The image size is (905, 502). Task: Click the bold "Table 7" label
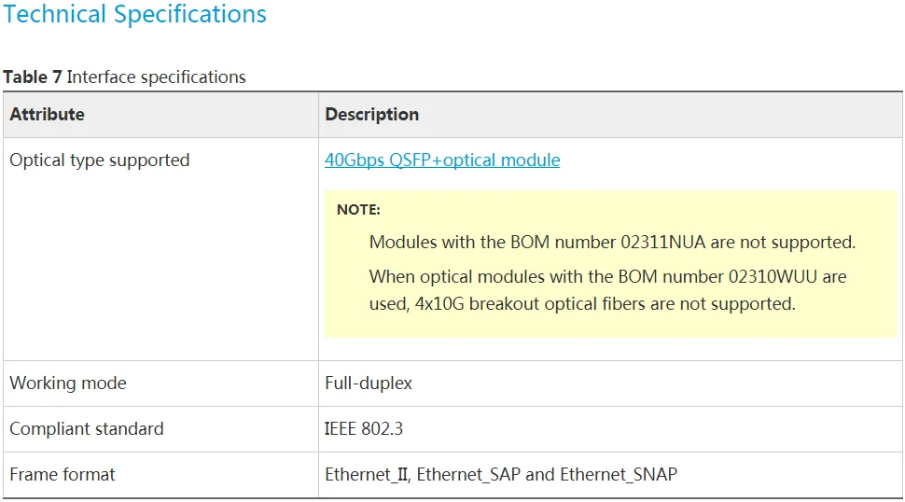(33, 77)
